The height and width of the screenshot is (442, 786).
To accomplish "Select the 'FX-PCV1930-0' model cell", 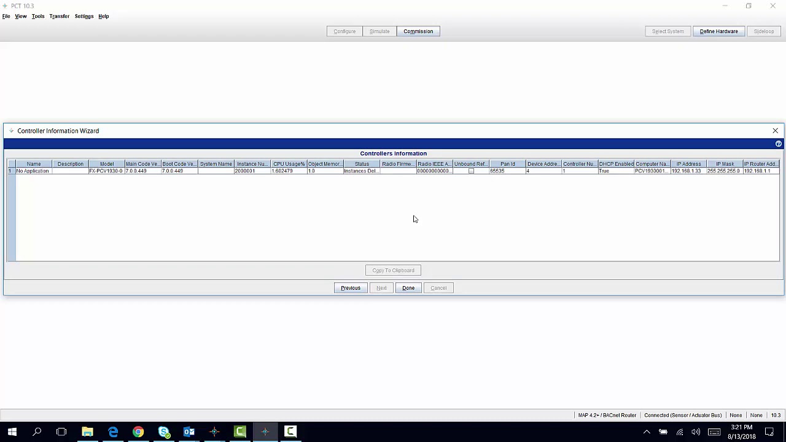I will pyautogui.click(x=107, y=171).
